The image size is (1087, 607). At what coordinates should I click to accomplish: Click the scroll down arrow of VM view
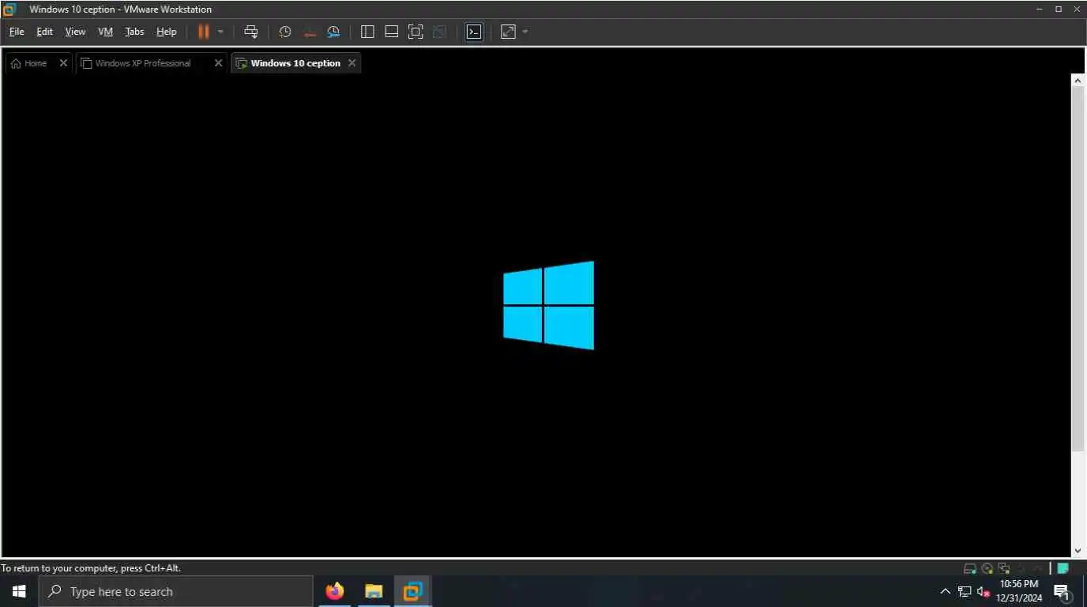pos(1078,551)
